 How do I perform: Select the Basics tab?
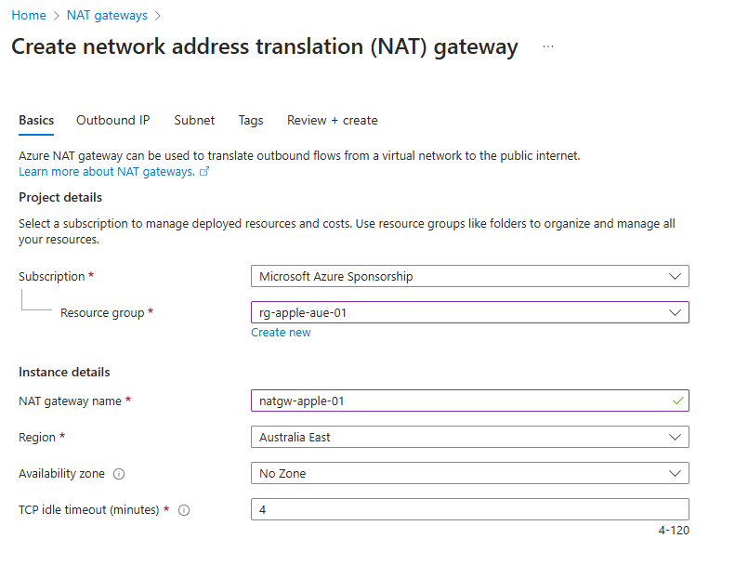pos(36,120)
